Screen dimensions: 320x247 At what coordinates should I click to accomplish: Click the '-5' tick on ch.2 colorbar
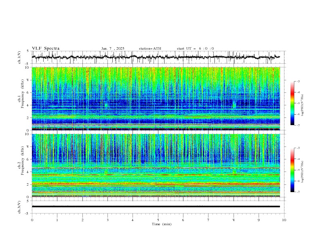tap(298, 170)
